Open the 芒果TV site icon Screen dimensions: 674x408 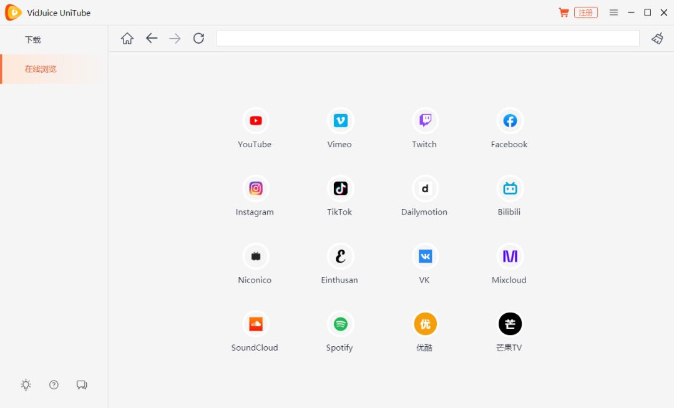tap(510, 324)
